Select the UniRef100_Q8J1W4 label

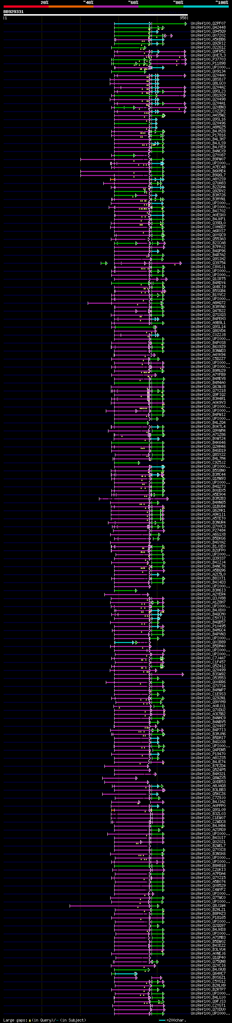208,905
